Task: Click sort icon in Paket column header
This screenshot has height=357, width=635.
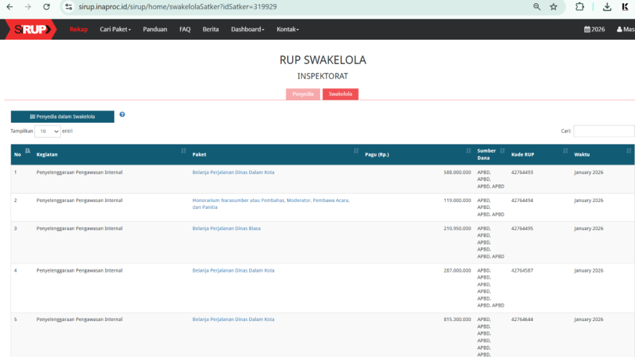Action: pyautogui.click(x=356, y=151)
